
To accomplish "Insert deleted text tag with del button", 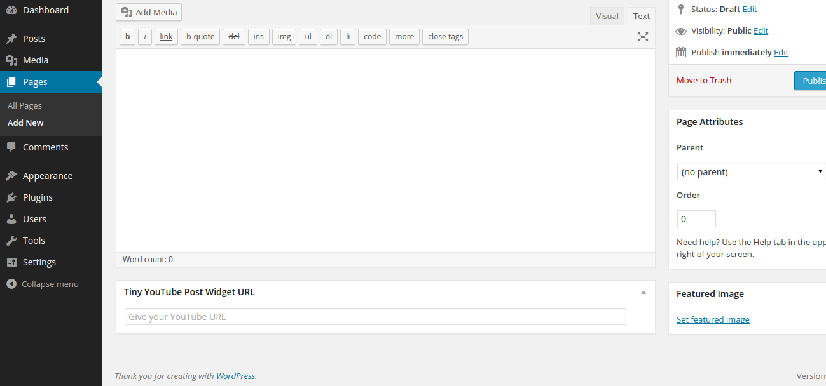I will coord(234,37).
